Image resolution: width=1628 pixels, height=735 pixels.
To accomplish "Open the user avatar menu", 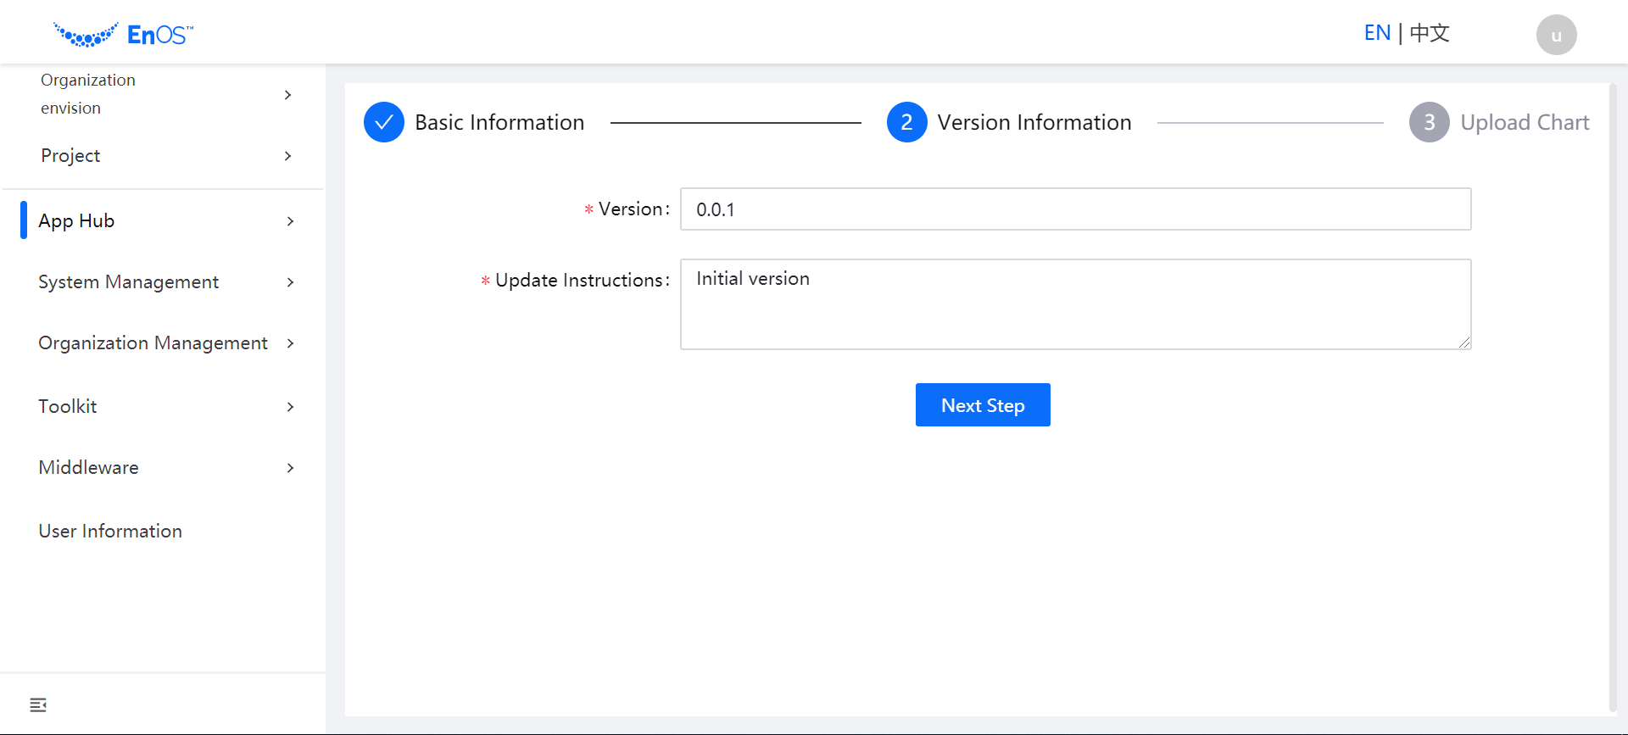I will click(x=1556, y=35).
